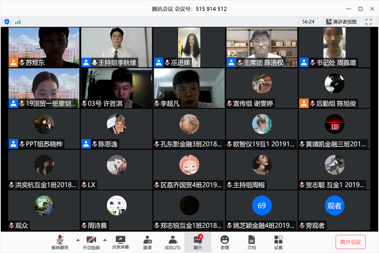Open Emoji reactions (表情) icon
Image resolution: width=379 pixels, height=253 pixels.
tap(224, 242)
